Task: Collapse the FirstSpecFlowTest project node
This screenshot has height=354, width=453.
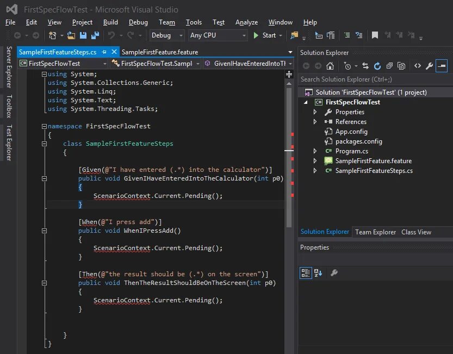Action: click(306, 102)
